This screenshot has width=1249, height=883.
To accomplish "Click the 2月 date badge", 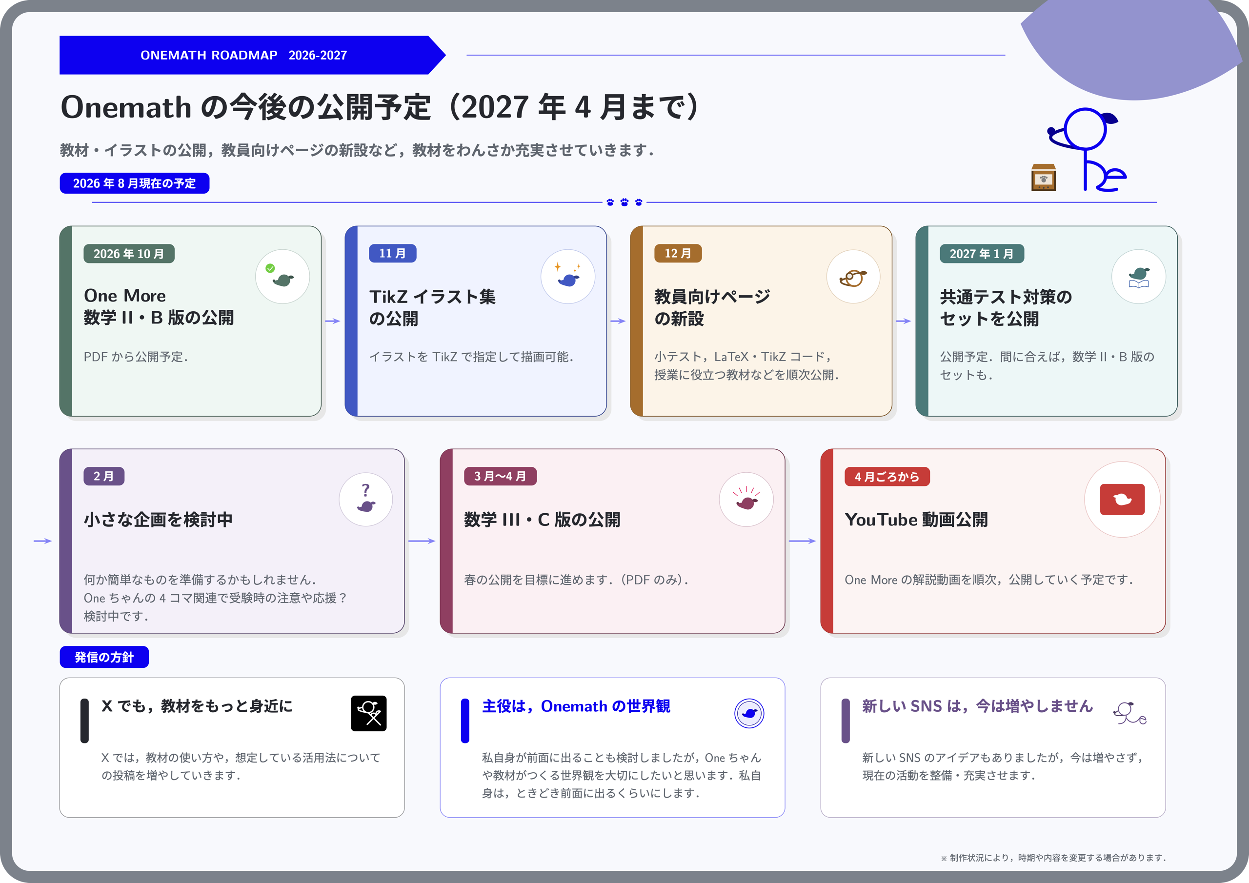I will pos(104,476).
